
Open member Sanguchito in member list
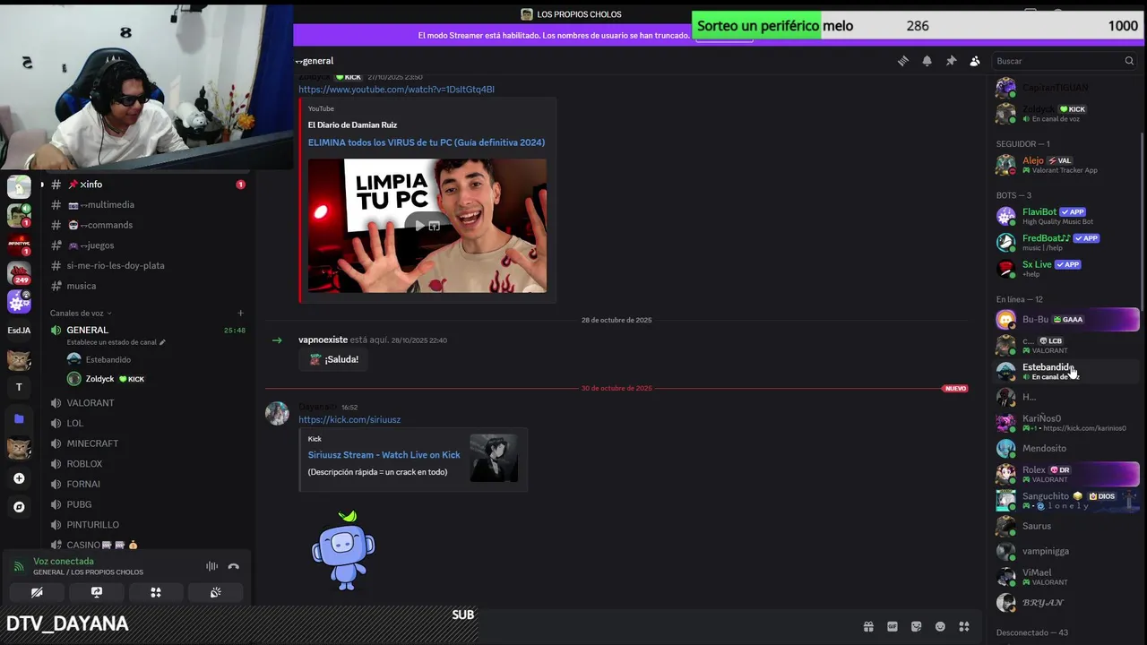tap(1065, 500)
